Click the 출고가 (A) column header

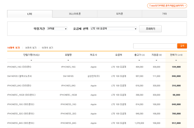point(139,55)
